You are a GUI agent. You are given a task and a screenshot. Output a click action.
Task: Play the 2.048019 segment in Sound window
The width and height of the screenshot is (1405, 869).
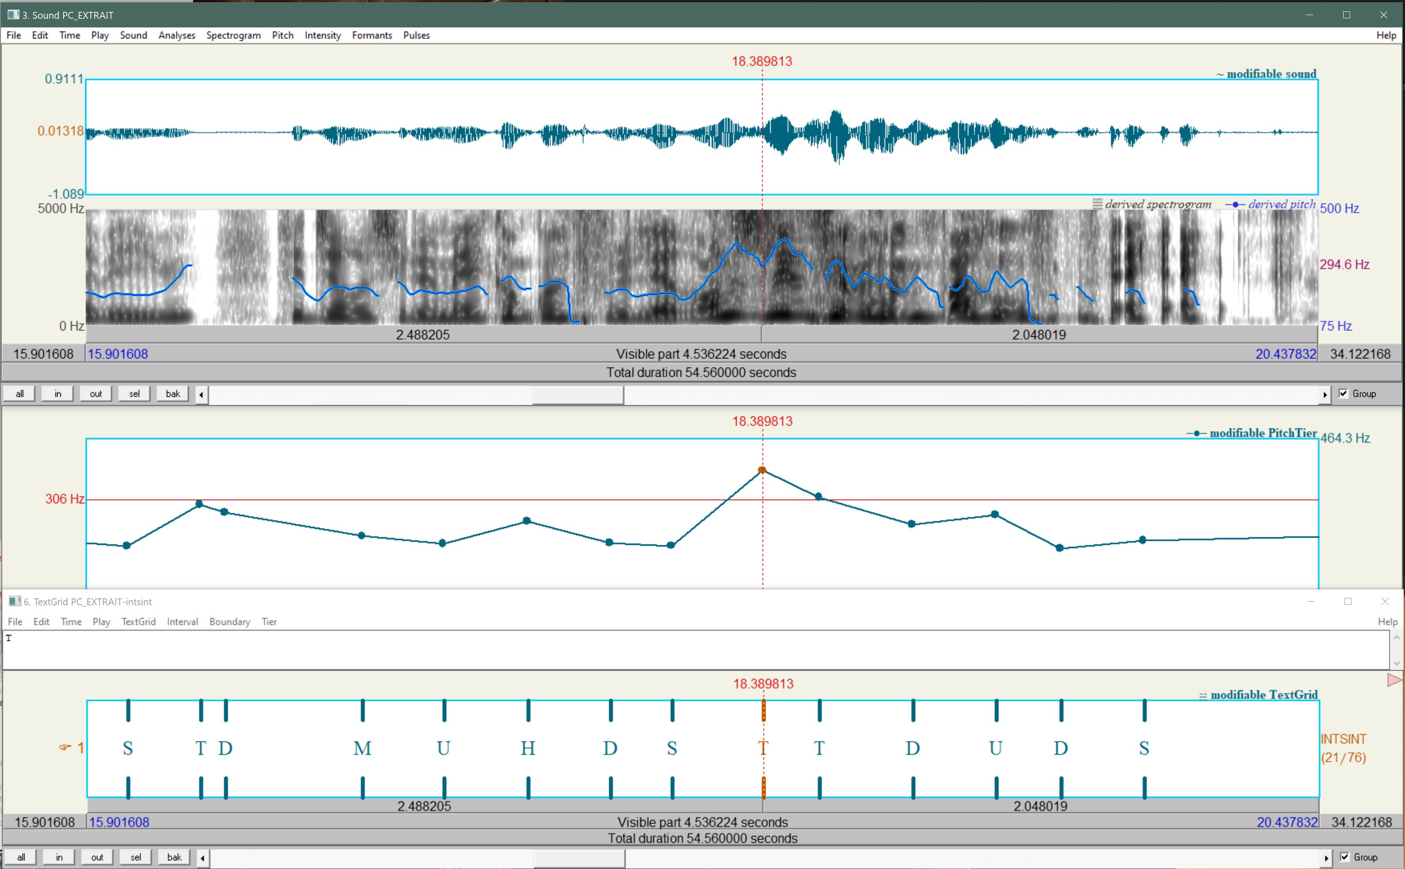click(x=1040, y=335)
